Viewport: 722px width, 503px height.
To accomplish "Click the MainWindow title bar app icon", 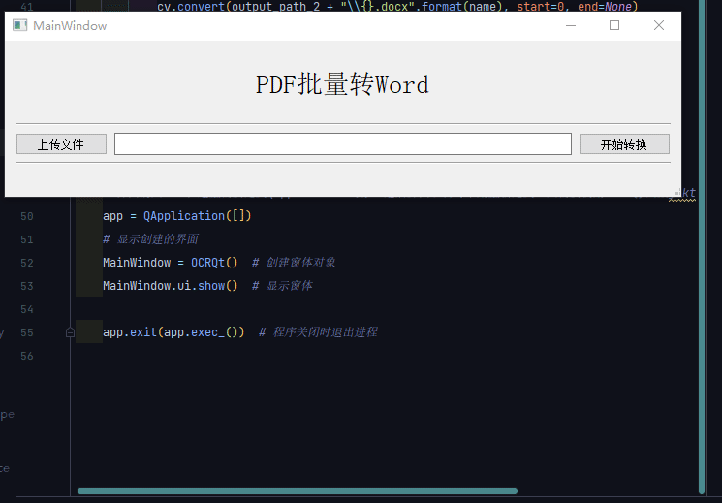I will coord(19,25).
